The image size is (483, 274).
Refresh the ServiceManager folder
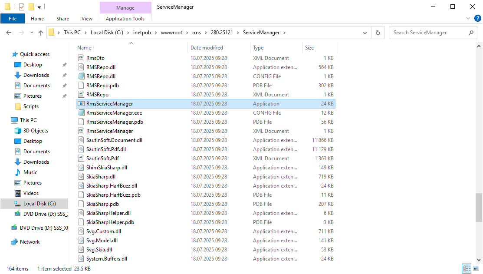coord(378,33)
